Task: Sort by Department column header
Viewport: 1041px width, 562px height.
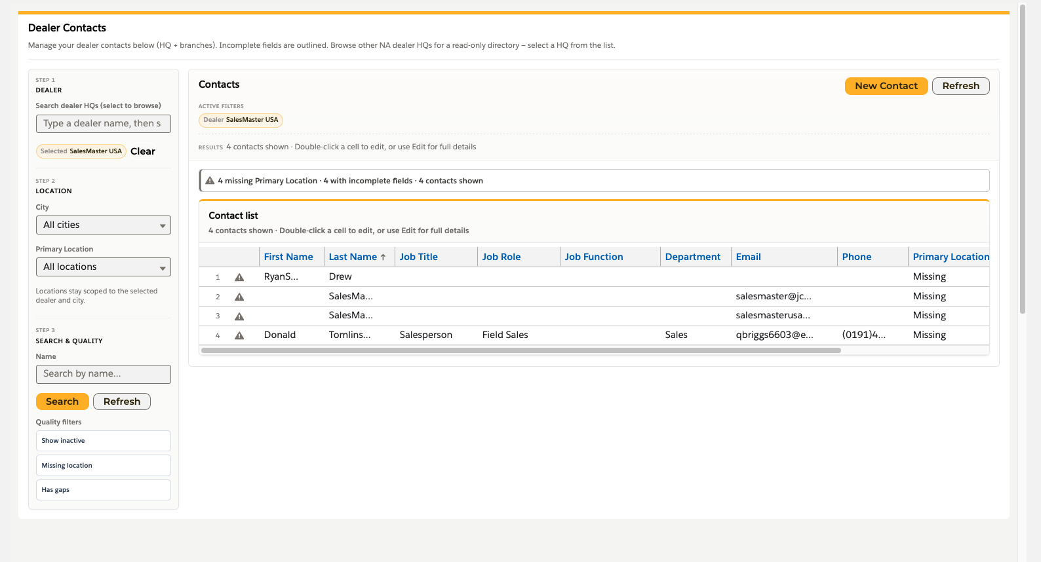Action: click(x=693, y=257)
